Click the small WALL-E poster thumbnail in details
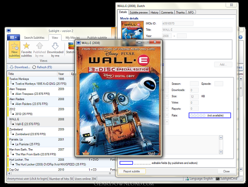 click(132, 30)
